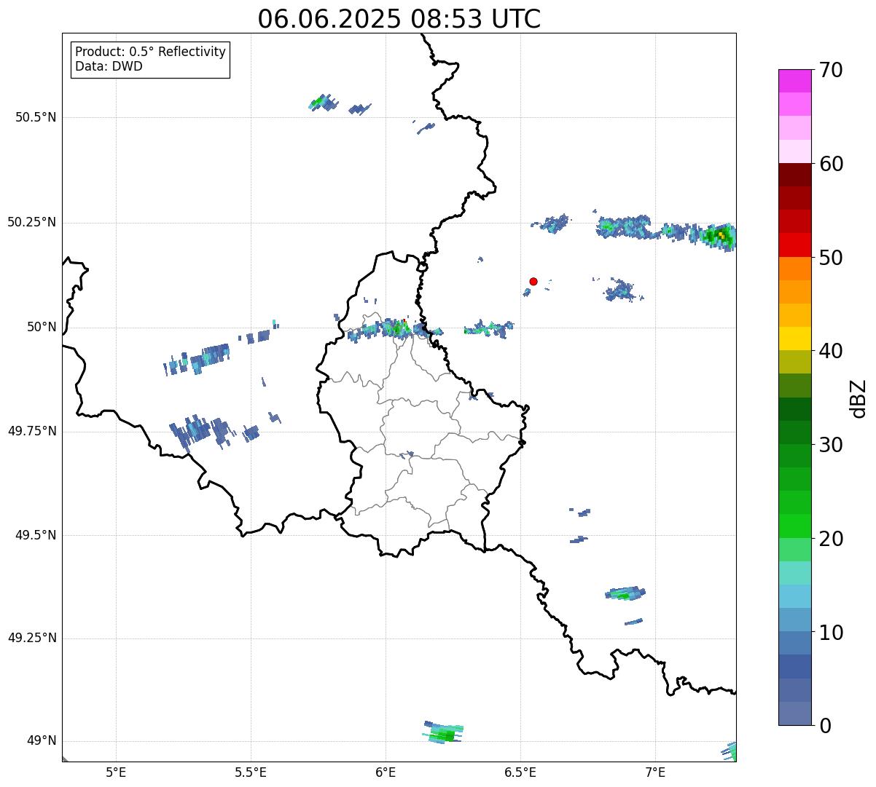Click the 50.25°N latitude label
This screenshot has height=787, width=876.
pos(31,222)
